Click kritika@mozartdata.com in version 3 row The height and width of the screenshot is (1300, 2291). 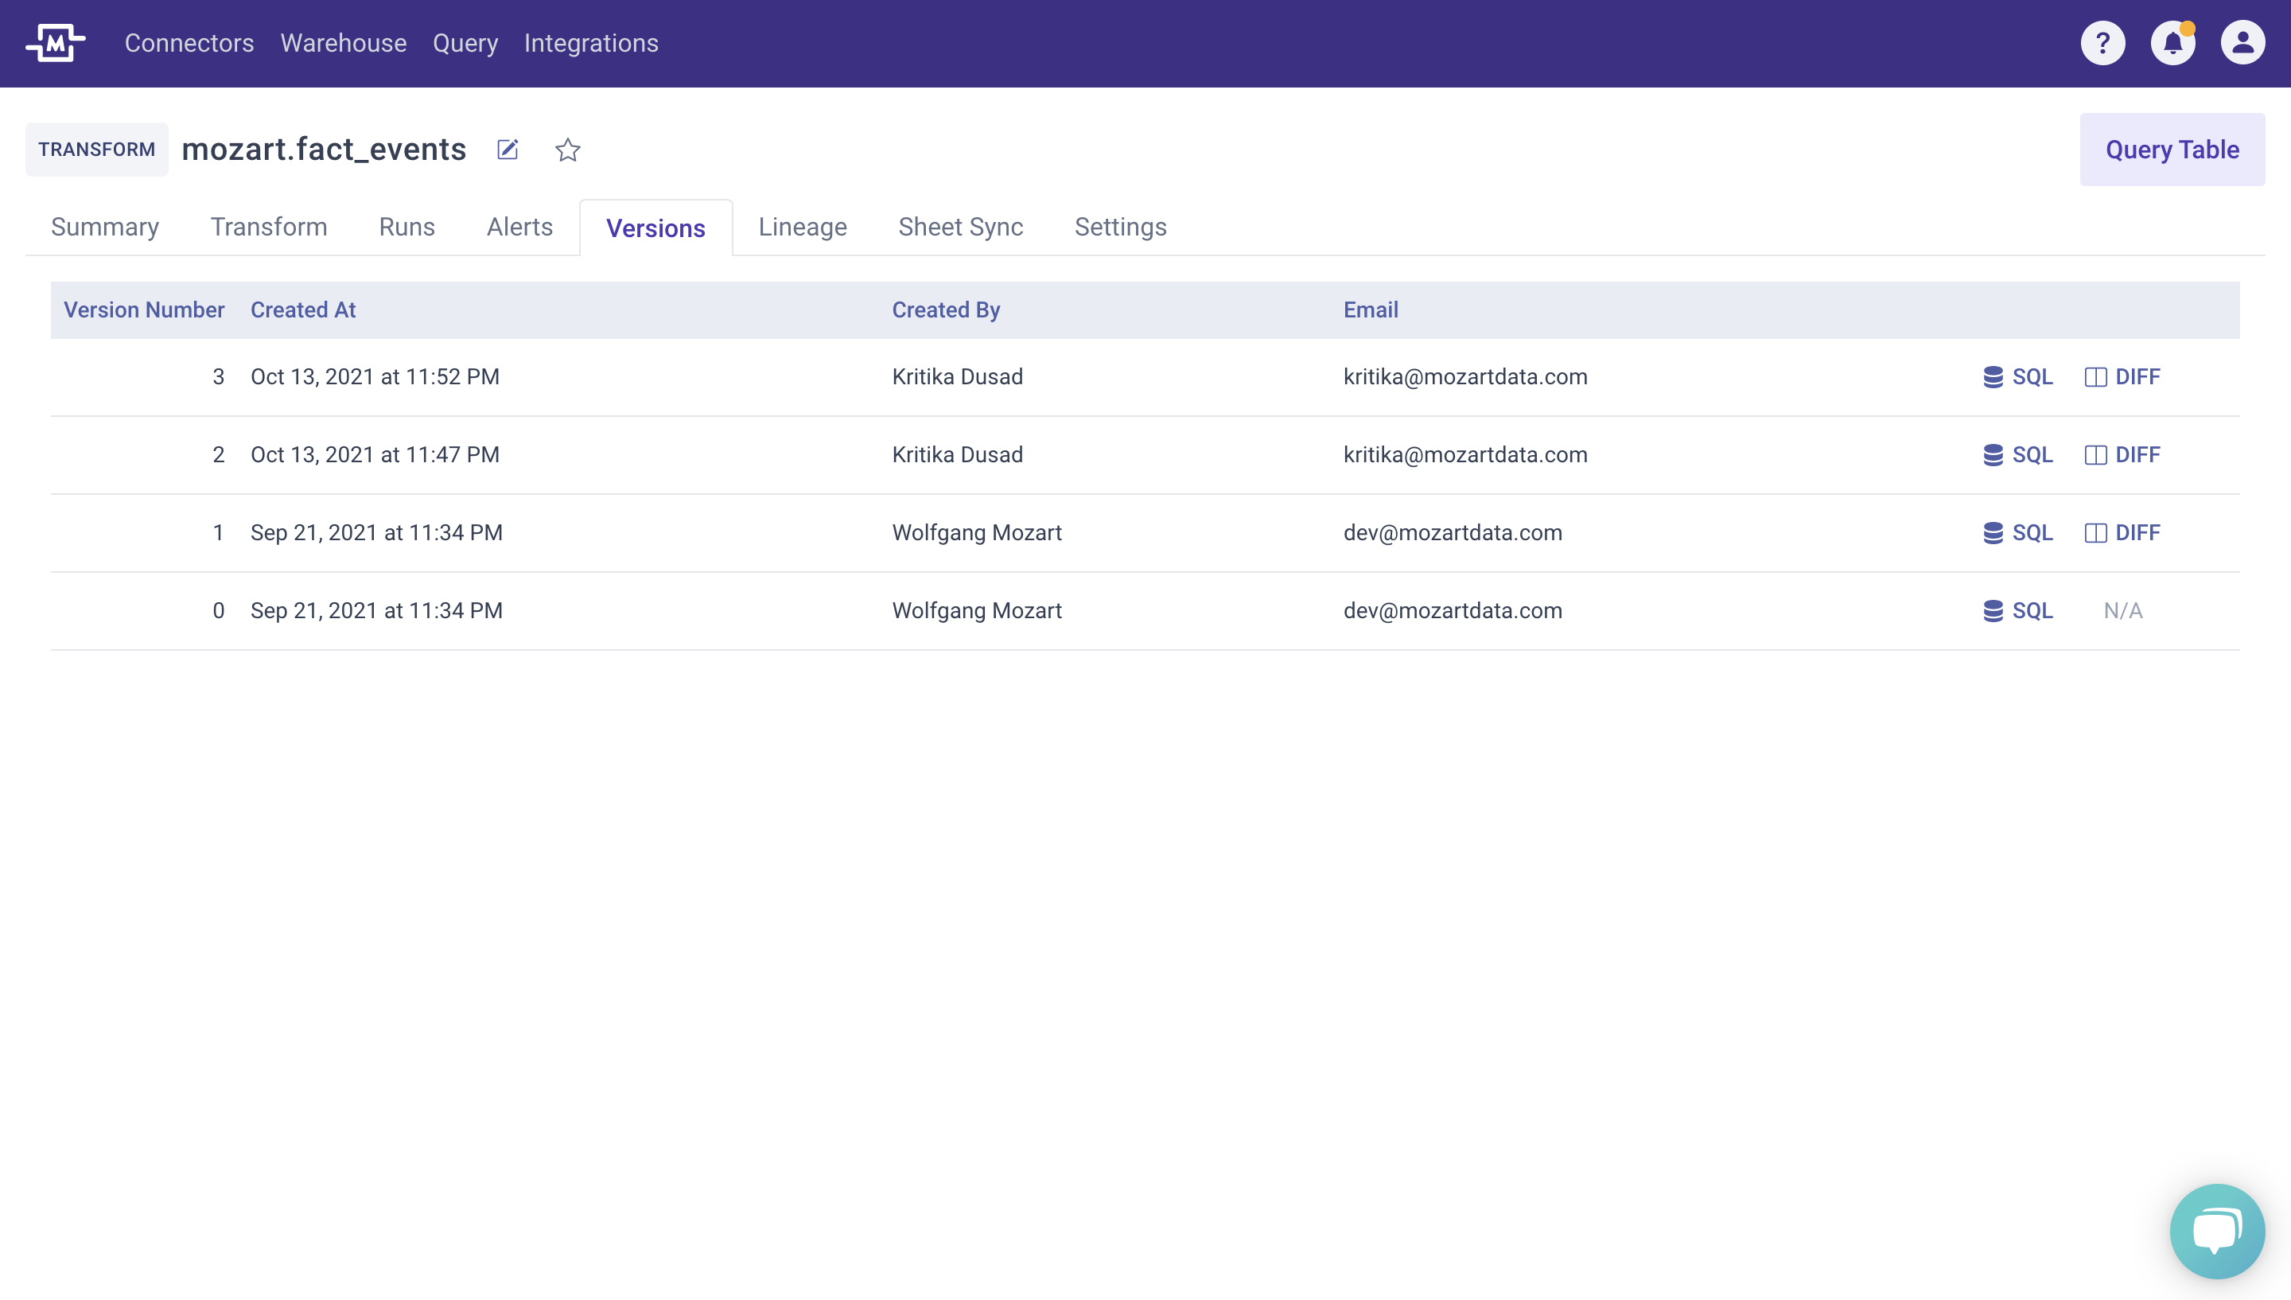click(x=1465, y=377)
